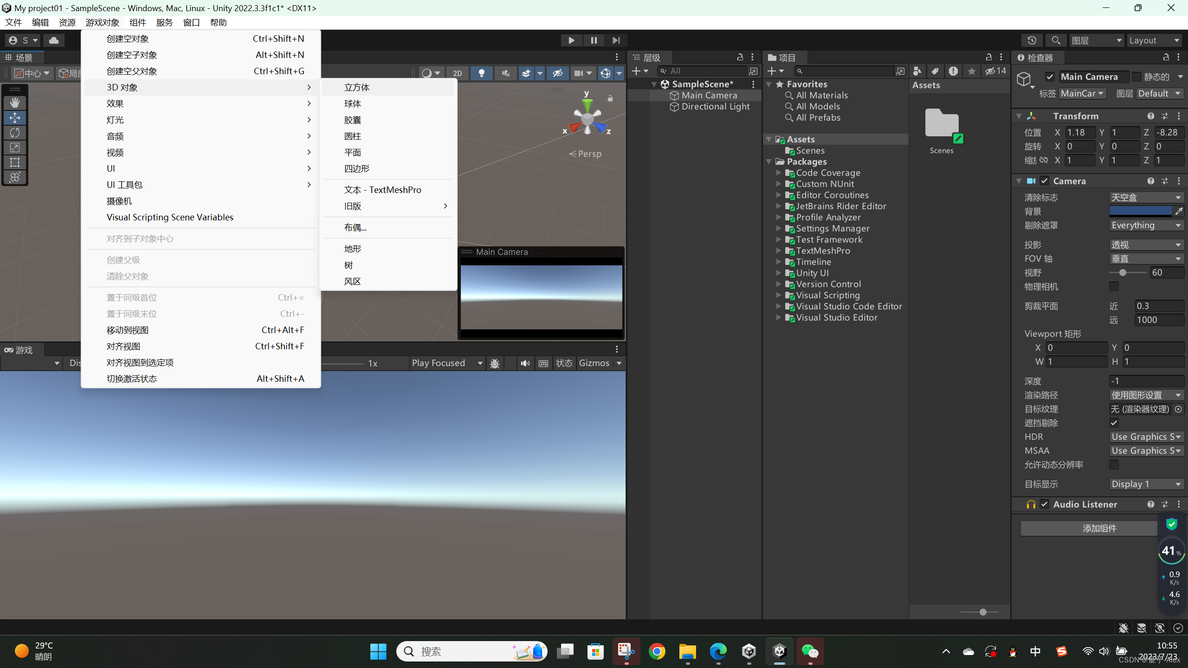1188x668 pixels.
Task: Click the SampleScene in Hierarchy panel
Action: point(700,83)
